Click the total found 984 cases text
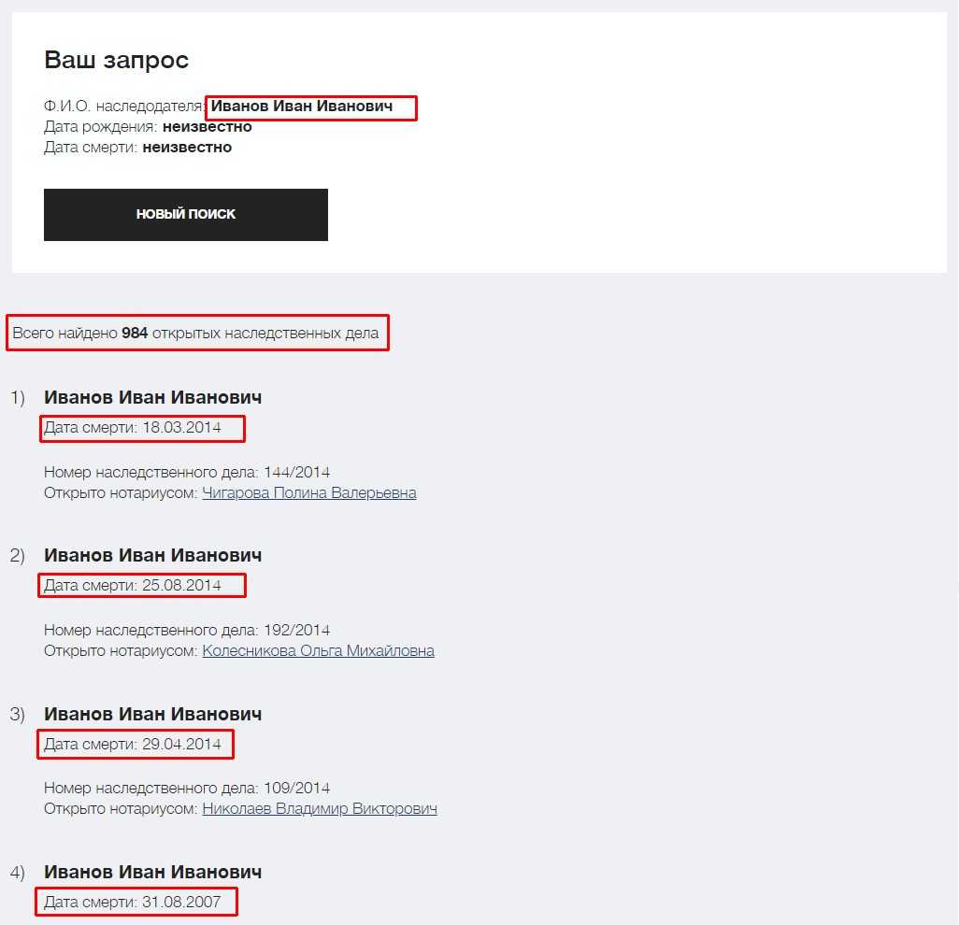The width and height of the screenshot is (959, 925). 195,333
